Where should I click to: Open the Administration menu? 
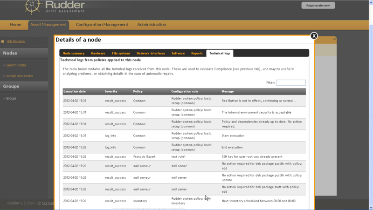[152, 25]
